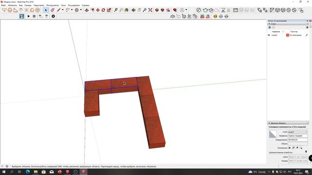This screenshot has width=312, height=175.
Task: Open the Расширения menu
Action: coord(74,5)
